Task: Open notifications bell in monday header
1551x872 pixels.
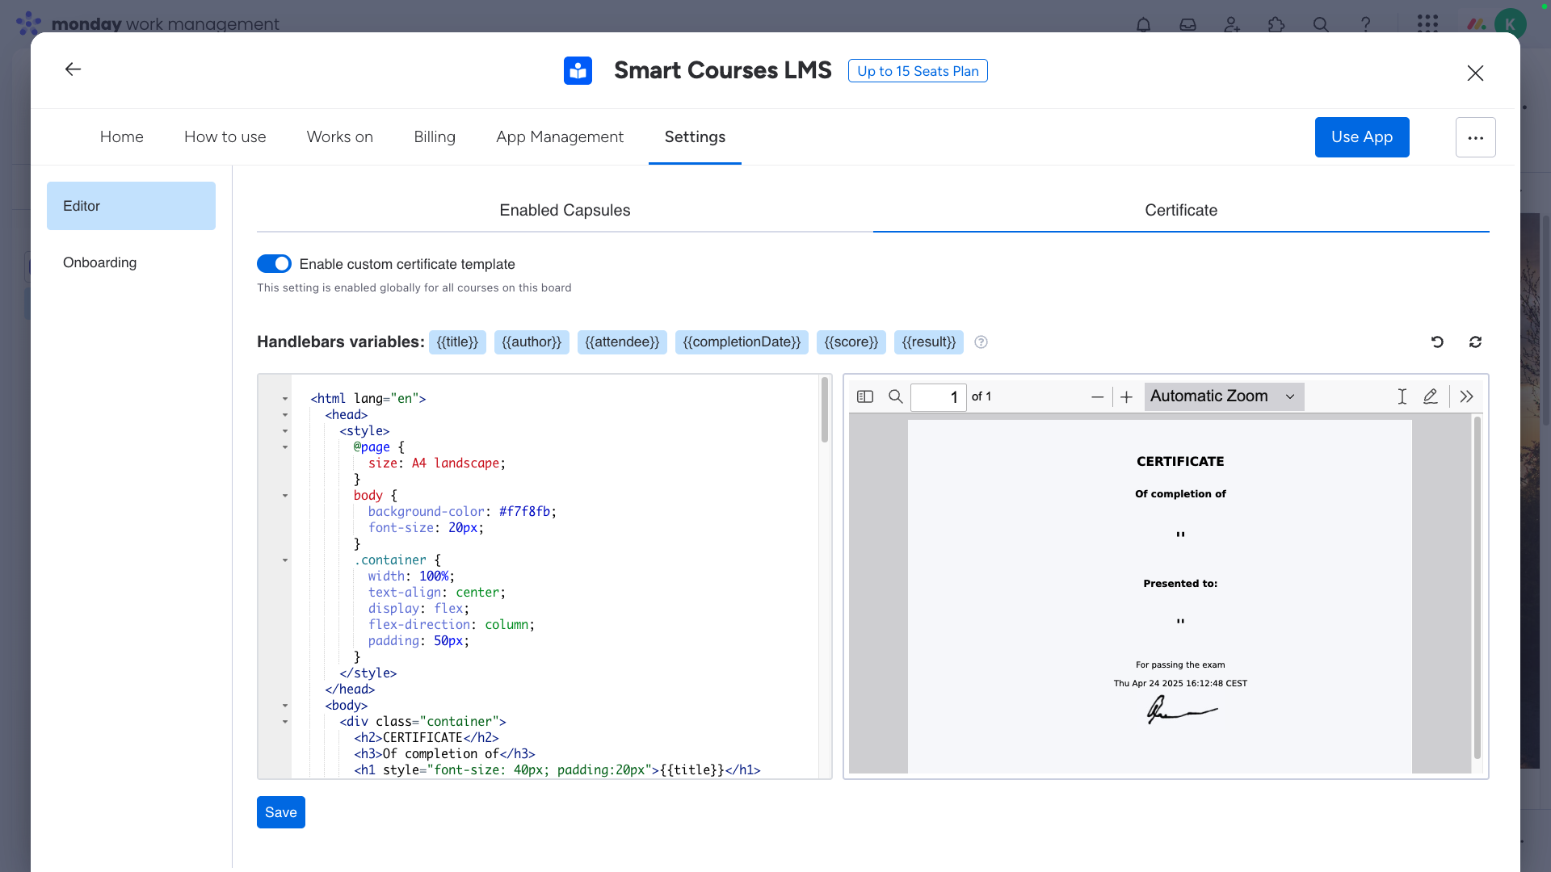Action: [1143, 24]
